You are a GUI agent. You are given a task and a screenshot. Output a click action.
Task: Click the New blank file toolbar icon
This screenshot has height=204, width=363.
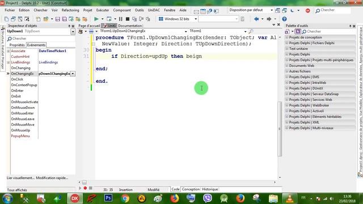[x=6, y=19]
